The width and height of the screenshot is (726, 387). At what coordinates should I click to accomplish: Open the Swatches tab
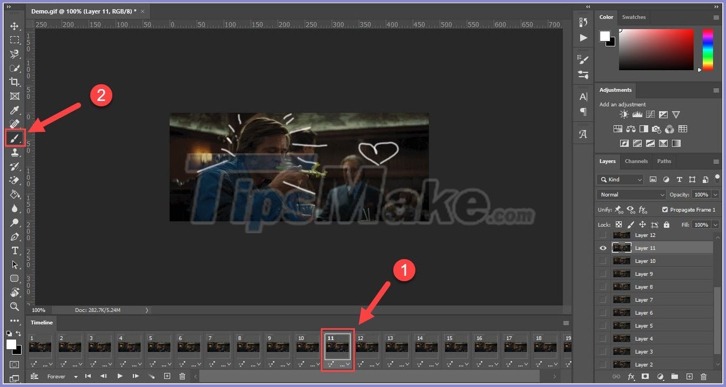pos(634,17)
